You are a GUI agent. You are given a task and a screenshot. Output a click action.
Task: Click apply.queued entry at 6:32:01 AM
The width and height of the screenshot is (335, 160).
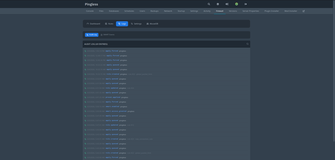click(112, 79)
